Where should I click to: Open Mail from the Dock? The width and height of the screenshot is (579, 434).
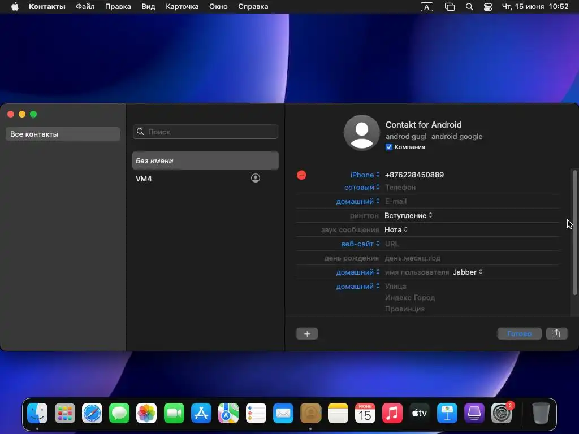[283, 413]
